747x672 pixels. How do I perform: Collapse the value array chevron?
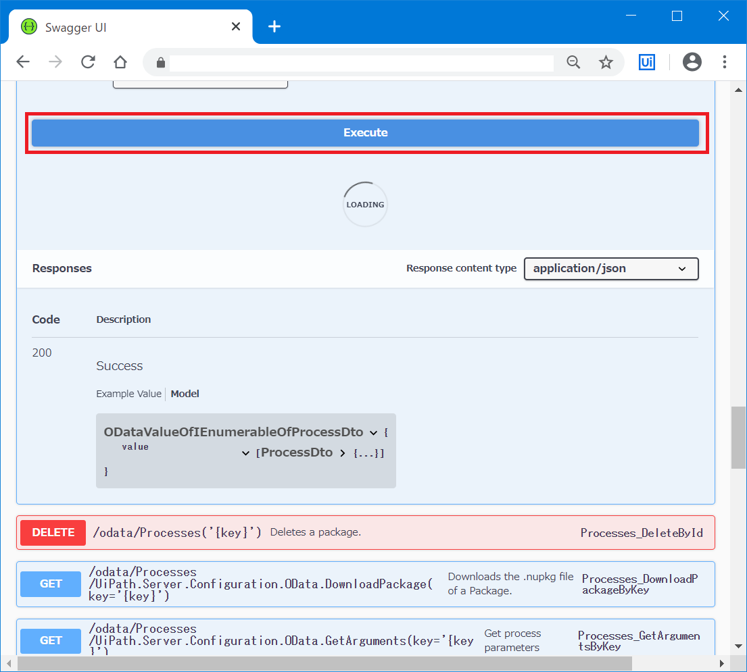point(245,453)
